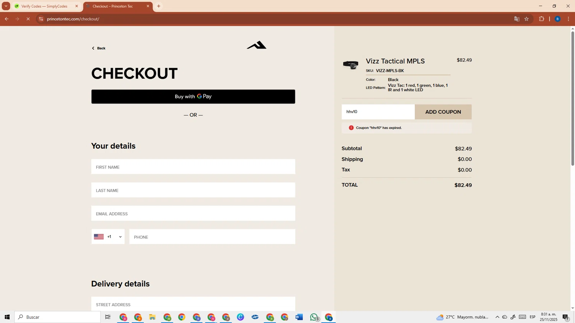Image resolution: width=575 pixels, height=323 pixels.
Task: Open the Chrome profile avatar
Action: (558, 19)
